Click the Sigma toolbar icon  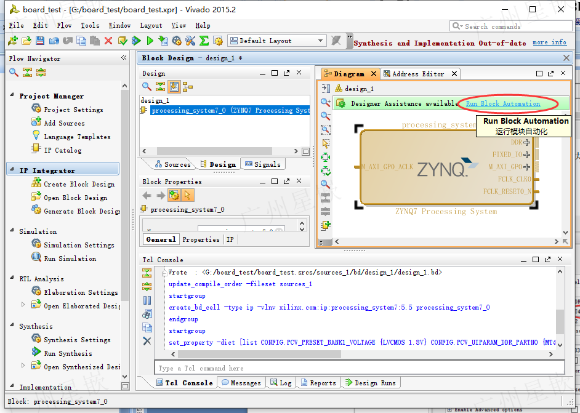pyautogui.click(x=204, y=41)
